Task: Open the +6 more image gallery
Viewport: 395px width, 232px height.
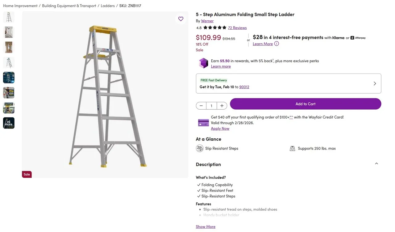Action: pos(9,123)
